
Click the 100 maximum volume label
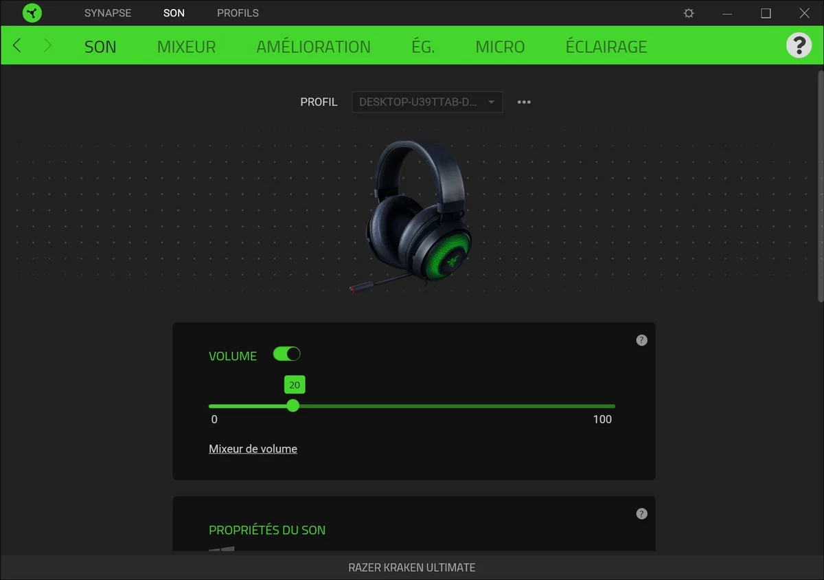click(x=602, y=419)
